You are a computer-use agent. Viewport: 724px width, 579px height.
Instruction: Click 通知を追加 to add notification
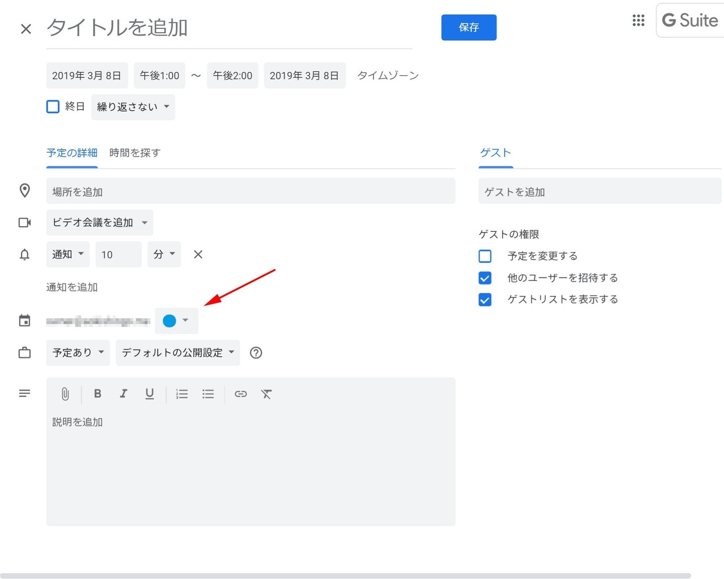coord(72,287)
